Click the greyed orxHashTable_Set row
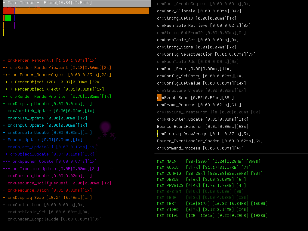The width and height of the screenshot is (308, 231). point(46,212)
